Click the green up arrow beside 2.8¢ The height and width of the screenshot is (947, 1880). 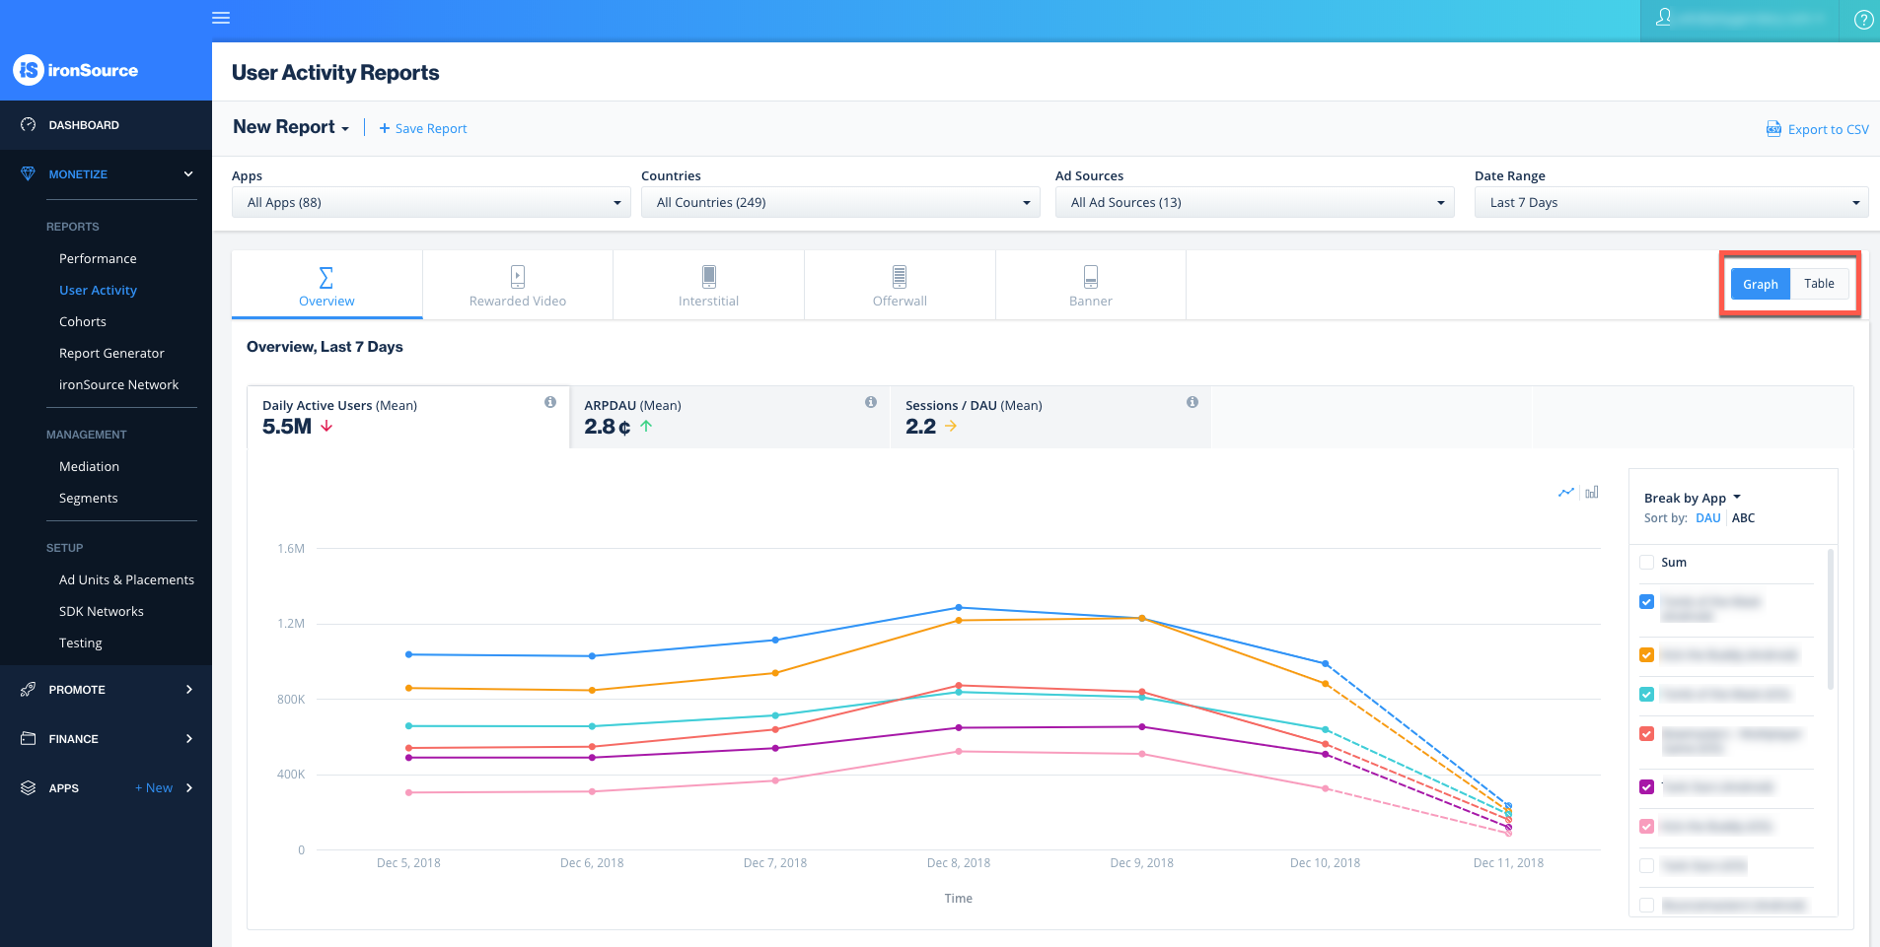point(646,427)
